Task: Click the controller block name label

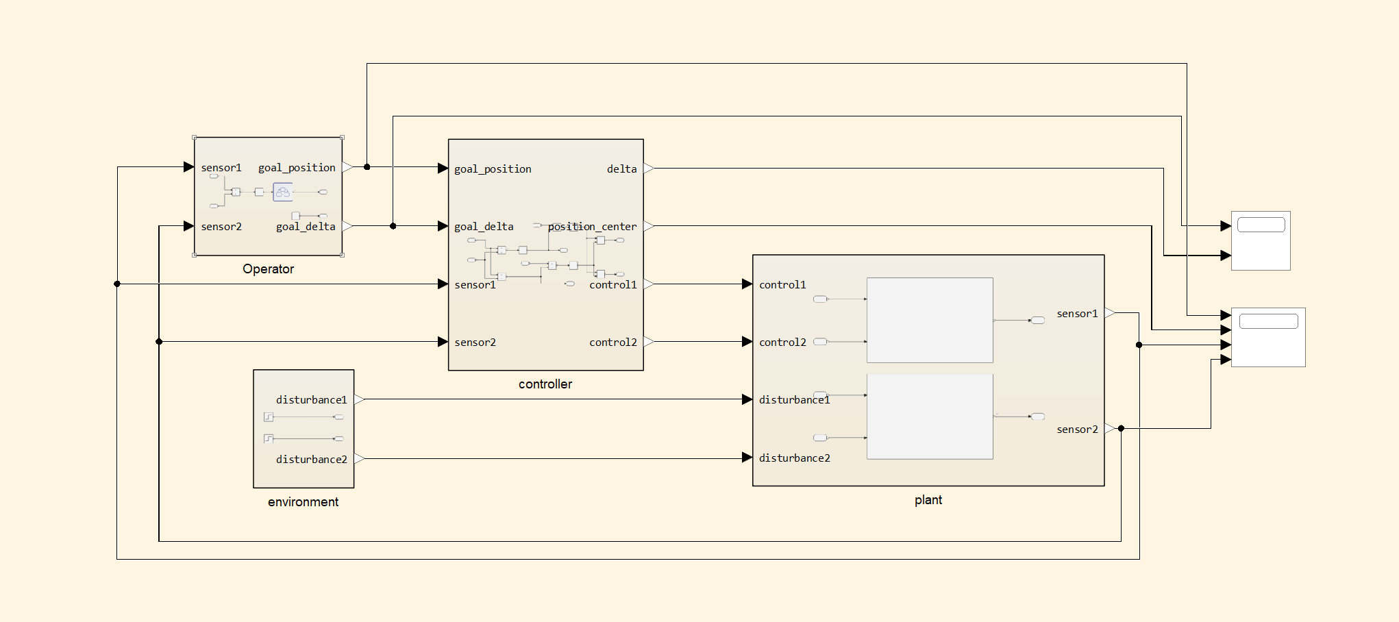Action: click(545, 384)
